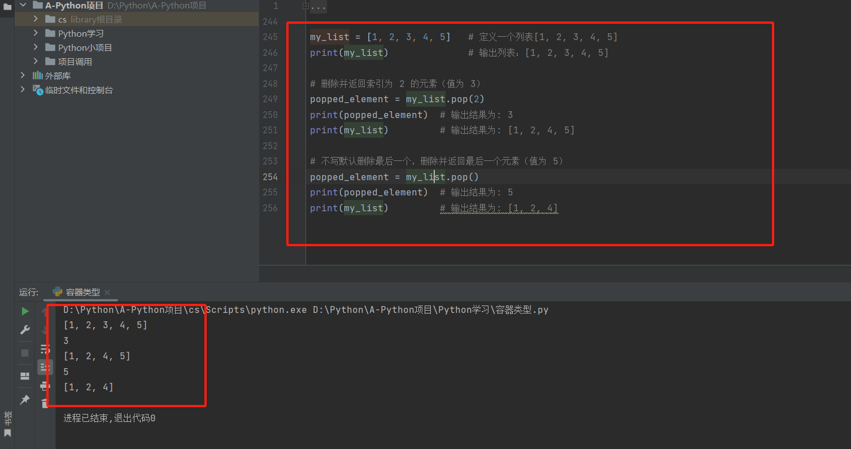Pin the Run tab with the pin icon

coord(25,400)
